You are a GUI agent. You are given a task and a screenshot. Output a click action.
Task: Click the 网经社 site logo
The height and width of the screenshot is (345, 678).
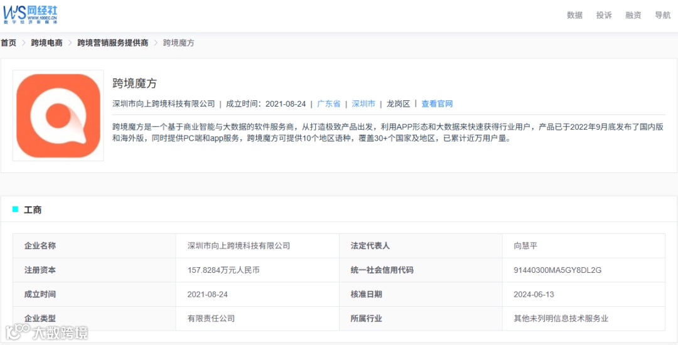pyautogui.click(x=30, y=14)
